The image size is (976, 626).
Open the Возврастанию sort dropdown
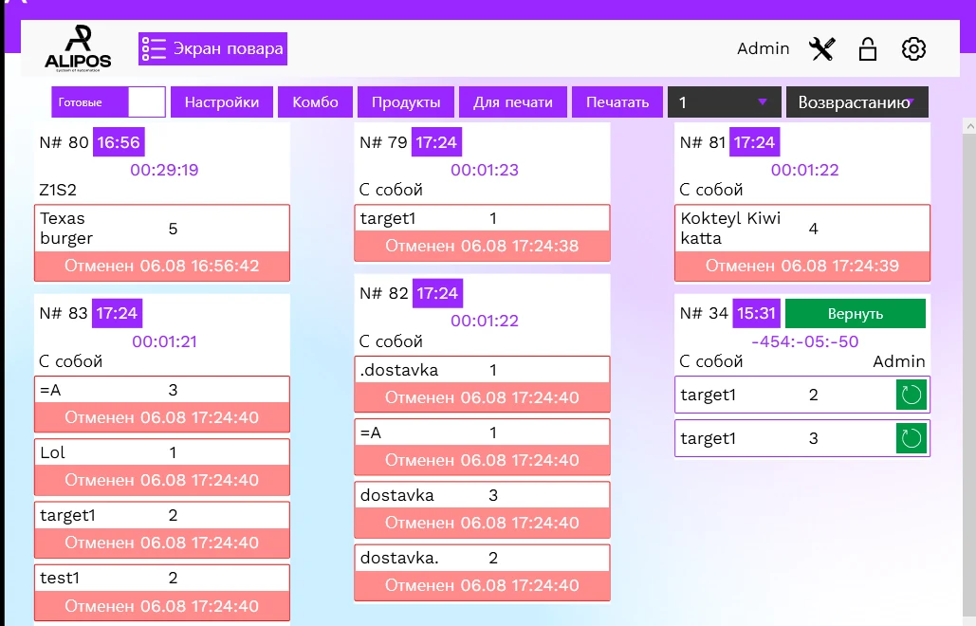click(857, 102)
